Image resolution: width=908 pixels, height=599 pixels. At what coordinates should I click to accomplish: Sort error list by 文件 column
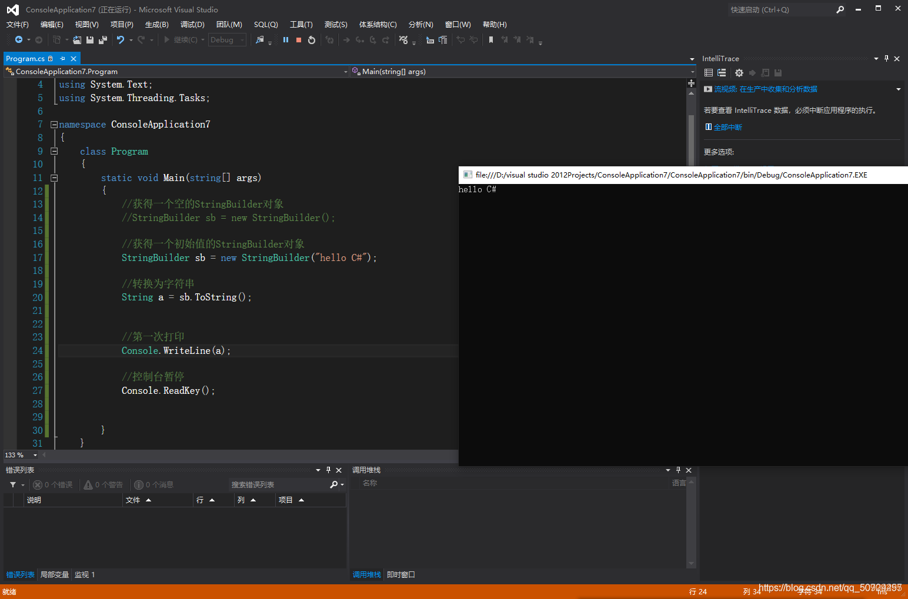pyautogui.click(x=158, y=500)
